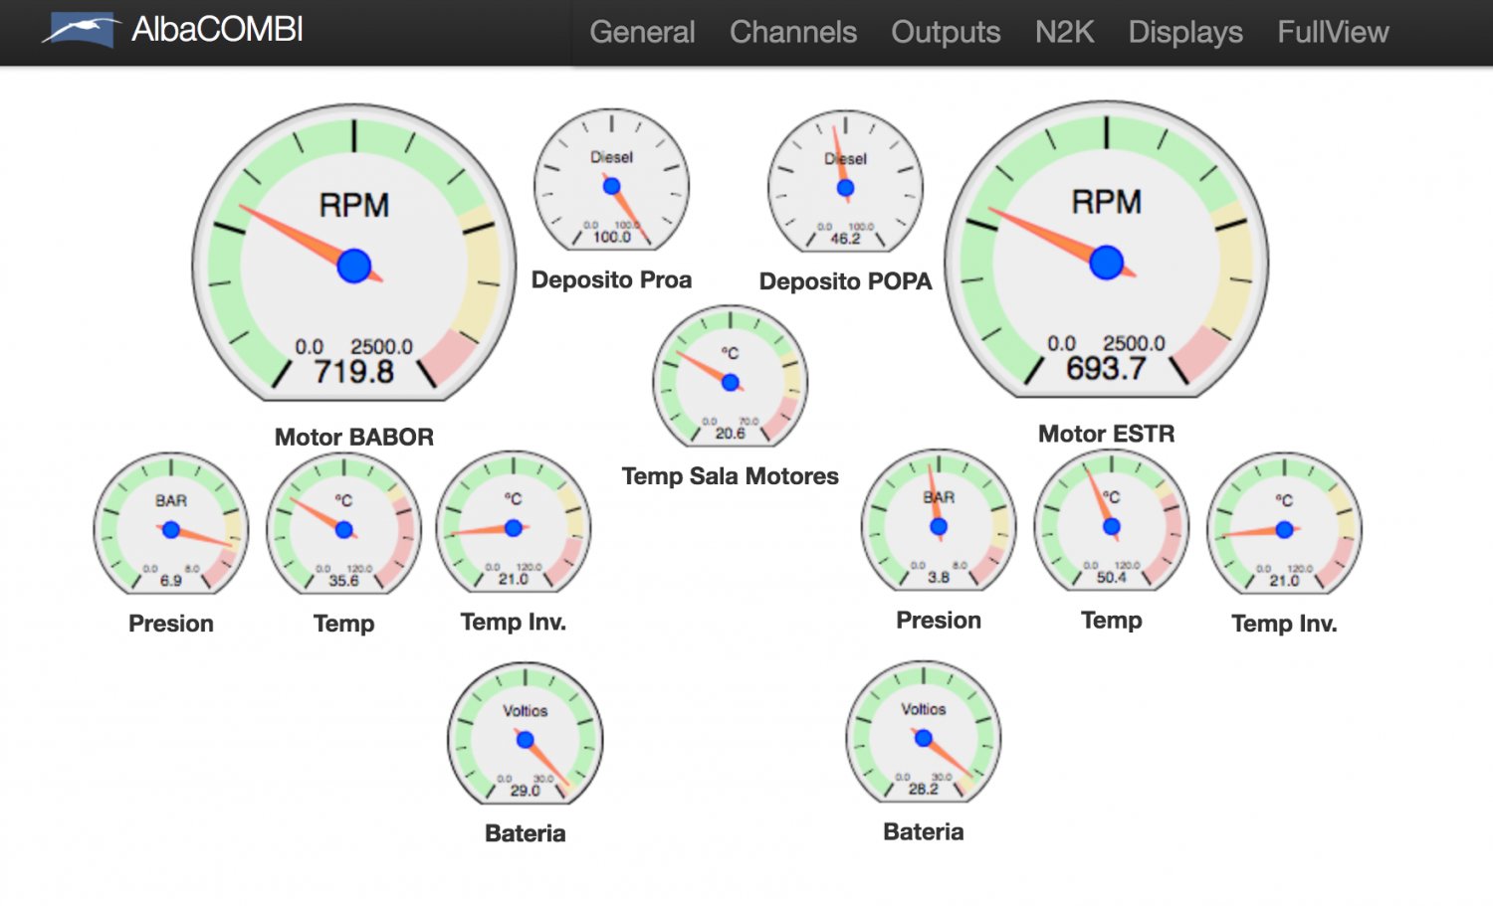Click the AlbaCOMBI seagull logo icon

(x=80, y=30)
